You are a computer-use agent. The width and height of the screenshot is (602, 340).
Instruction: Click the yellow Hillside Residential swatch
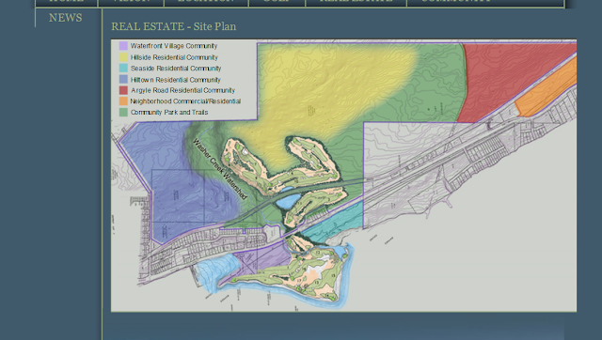pos(123,57)
